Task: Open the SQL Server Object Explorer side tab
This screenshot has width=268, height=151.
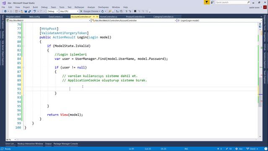Action: [x=3, y=53]
